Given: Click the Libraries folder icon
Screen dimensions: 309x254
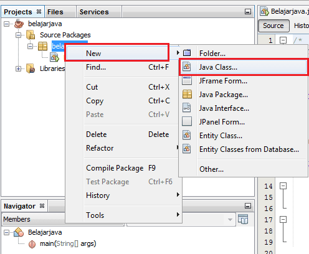Looking at the screenshot, I should (x=31, y=68).
